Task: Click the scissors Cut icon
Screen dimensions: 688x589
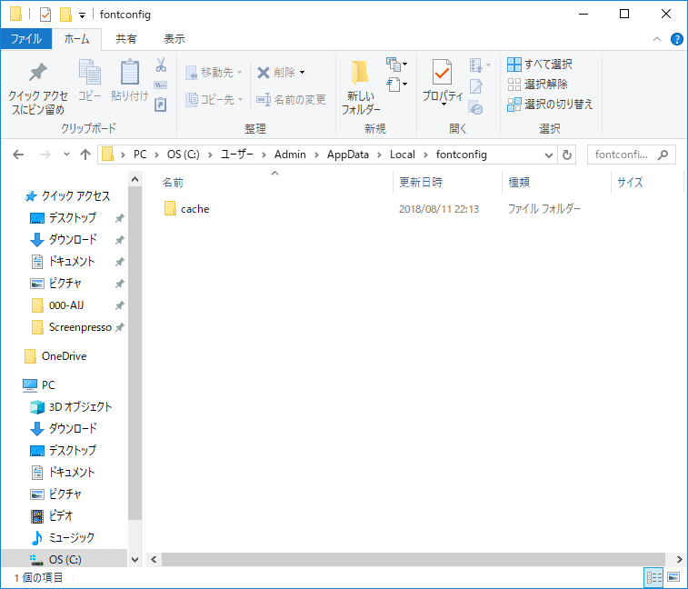Action: [x=161, y=65]
